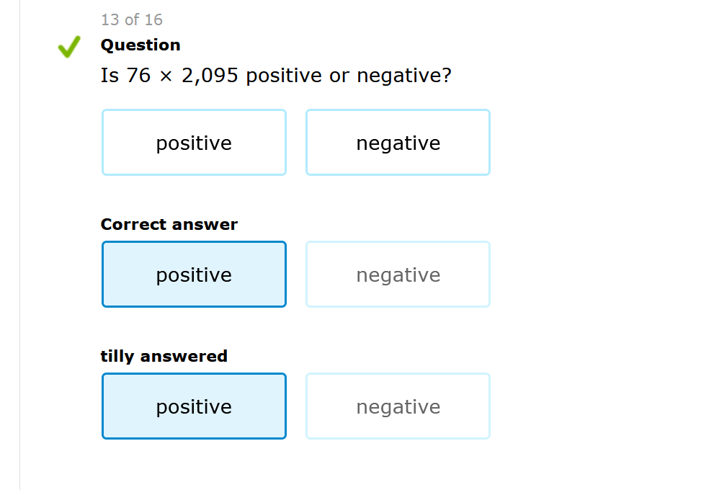Select the top "negative" answer choice

pyautogui.click(x=398, y=143)
